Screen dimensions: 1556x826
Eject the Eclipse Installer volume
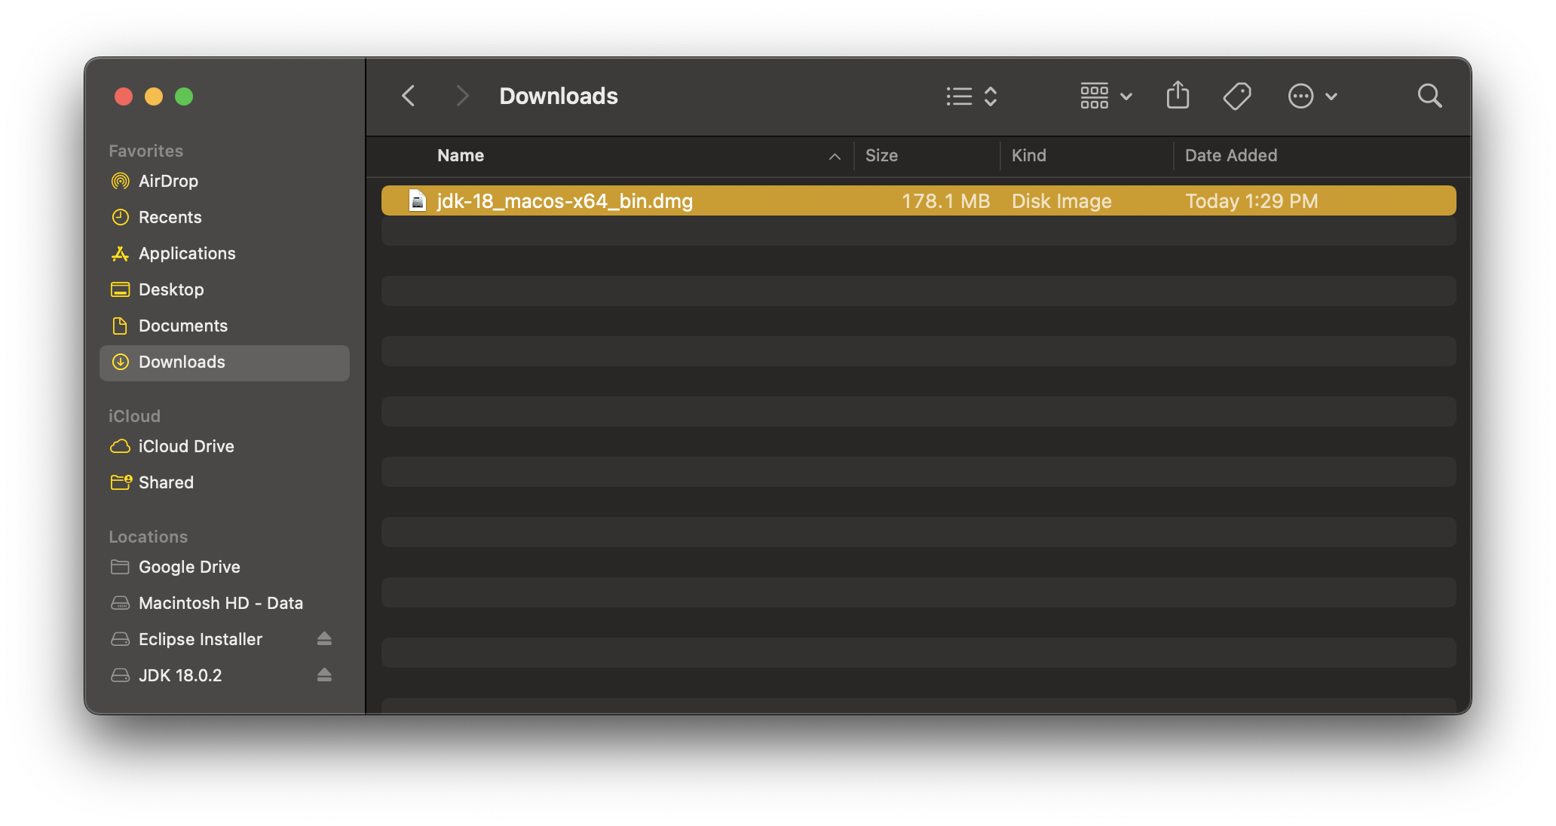coord(324,639)
